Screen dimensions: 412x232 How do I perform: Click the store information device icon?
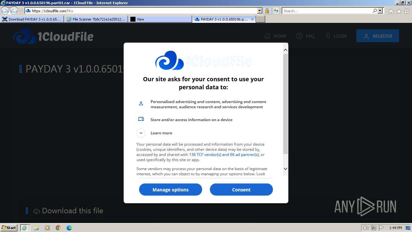point(141,119)
